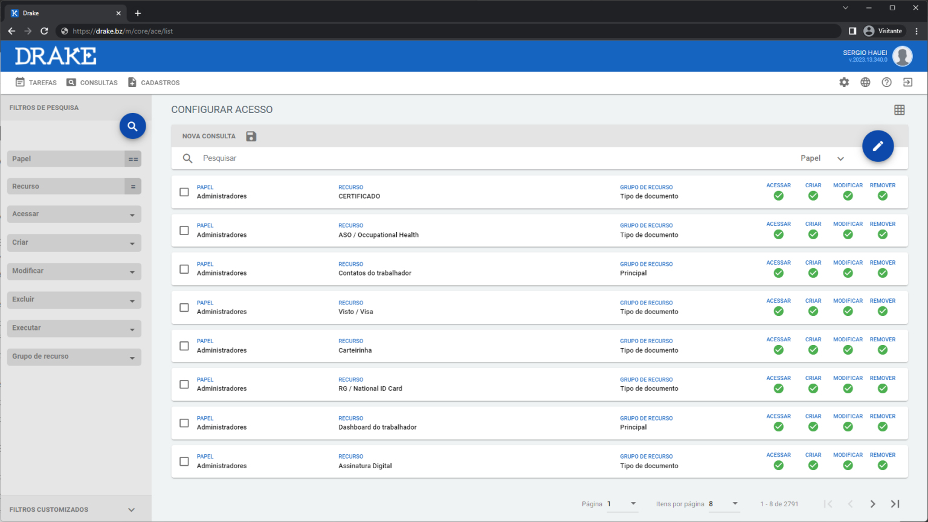This screenshot has width=928, height=522.
Task: Open the help question mark icon
Action: click(886, 83)
